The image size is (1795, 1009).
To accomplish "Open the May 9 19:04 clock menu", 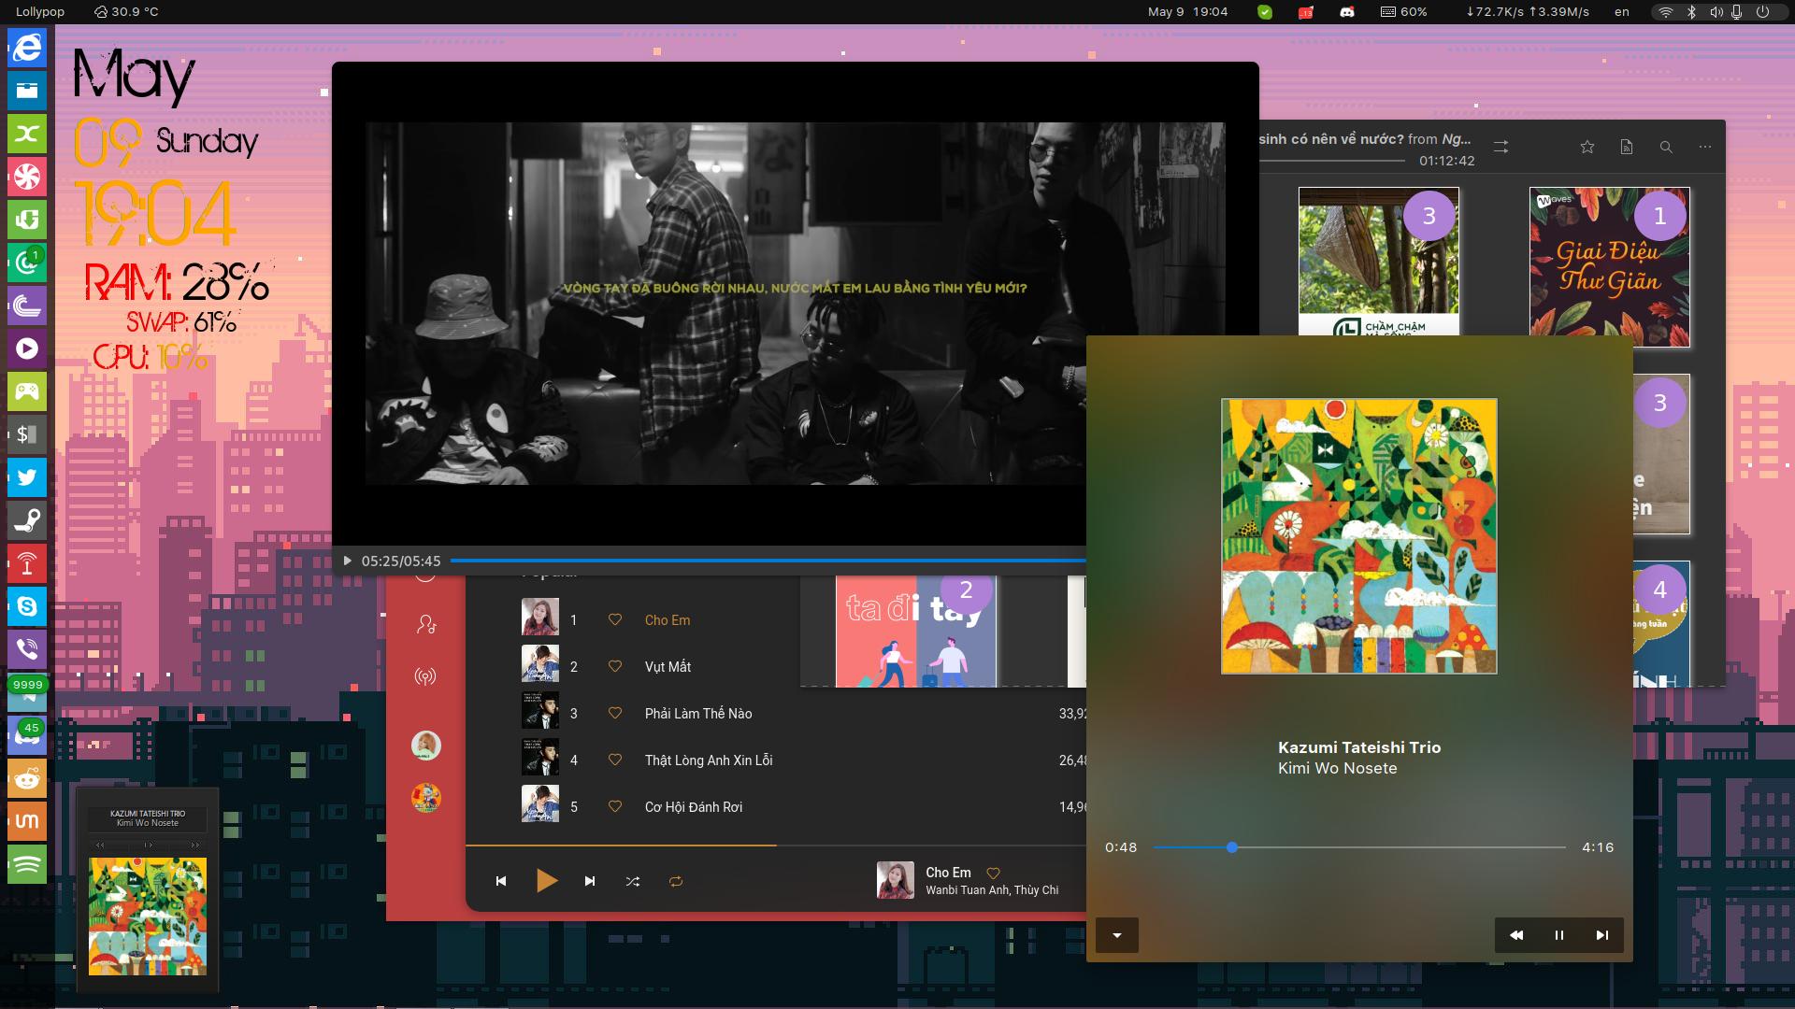I will tap(1188, 12).
